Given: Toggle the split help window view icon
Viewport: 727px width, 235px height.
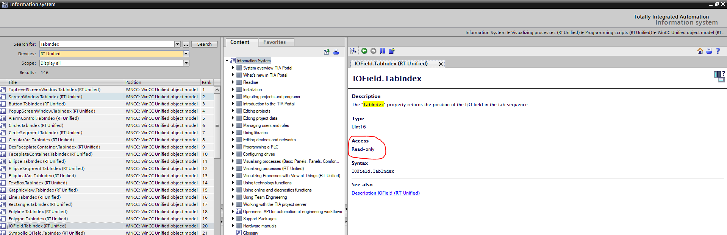Looking at the screenshot, I should [x=719, y=76].
